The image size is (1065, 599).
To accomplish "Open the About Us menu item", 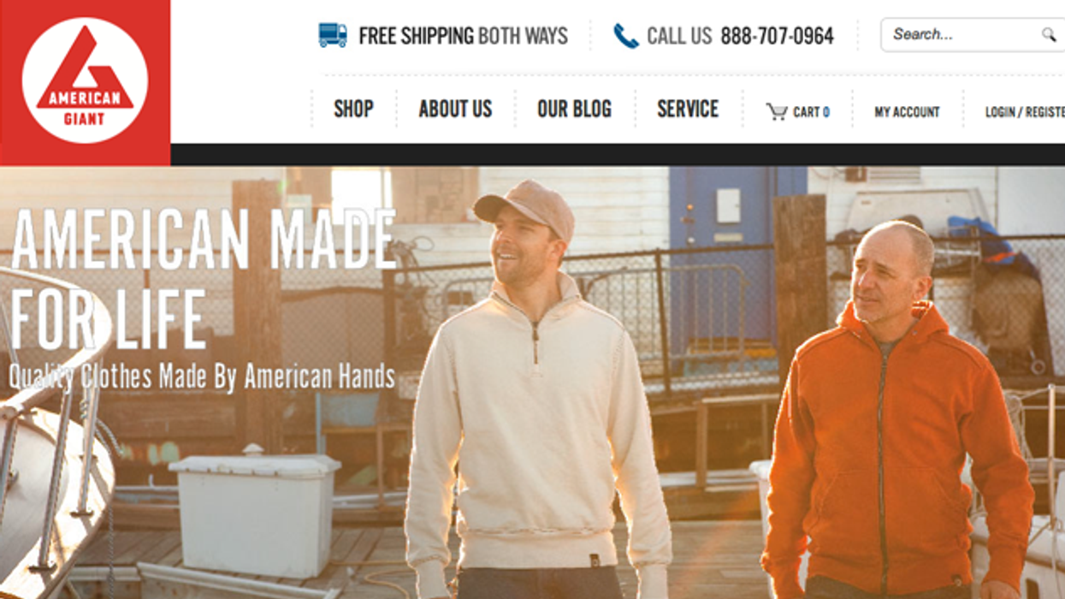I will [455, 110].
